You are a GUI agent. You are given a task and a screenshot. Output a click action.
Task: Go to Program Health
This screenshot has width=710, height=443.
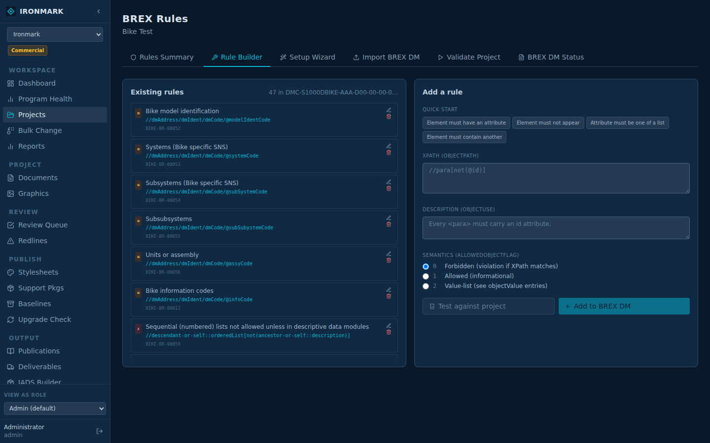pyautogui.click(x=55, y=99)
